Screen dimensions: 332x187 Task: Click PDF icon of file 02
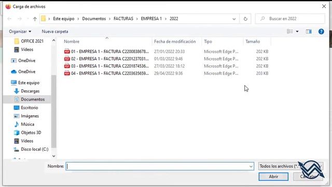[67, 59]
